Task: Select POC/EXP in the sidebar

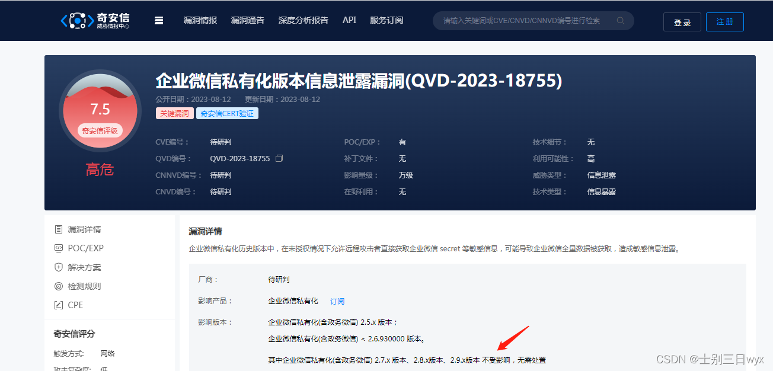Action: 85,248
